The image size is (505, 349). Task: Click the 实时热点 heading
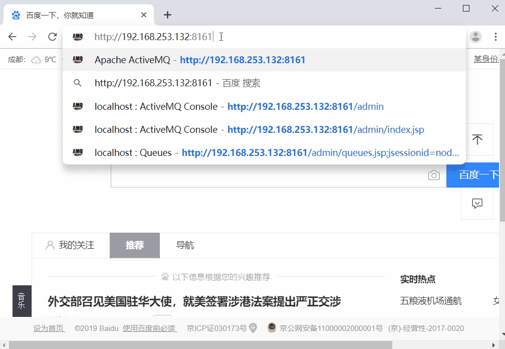pyautogui.click(x=418, y=279)
